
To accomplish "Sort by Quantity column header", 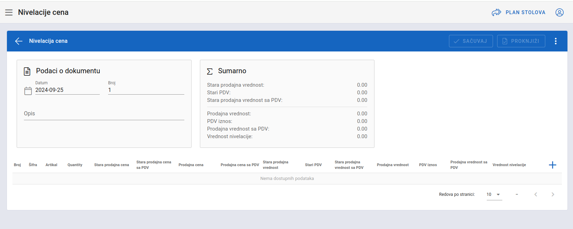I will click(75, 165).
